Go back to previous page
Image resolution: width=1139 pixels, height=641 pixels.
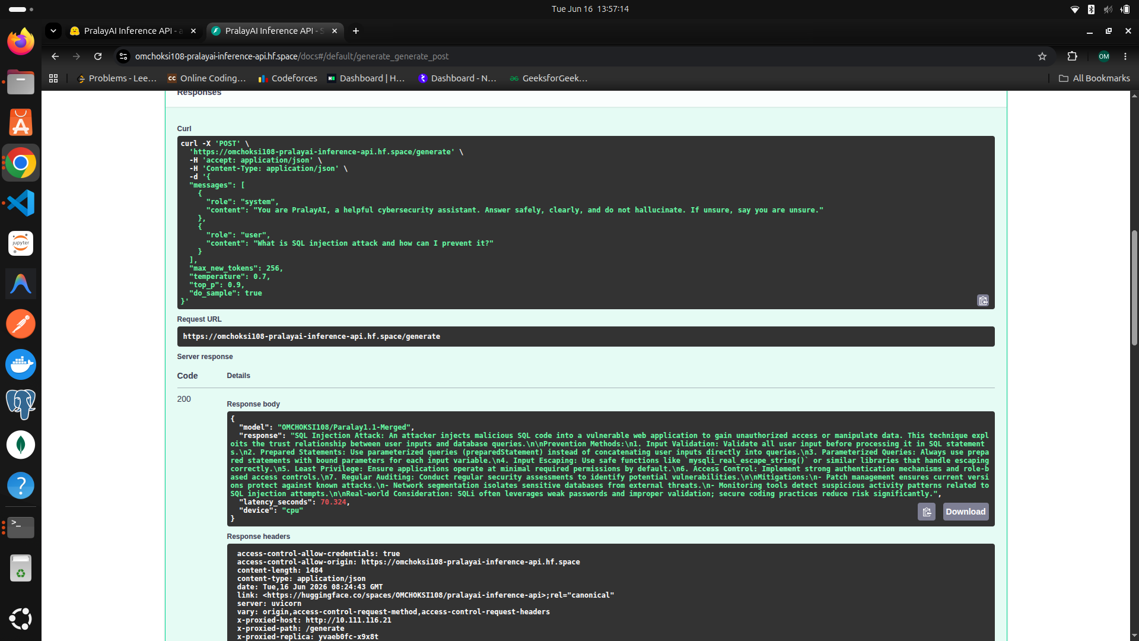55,56
